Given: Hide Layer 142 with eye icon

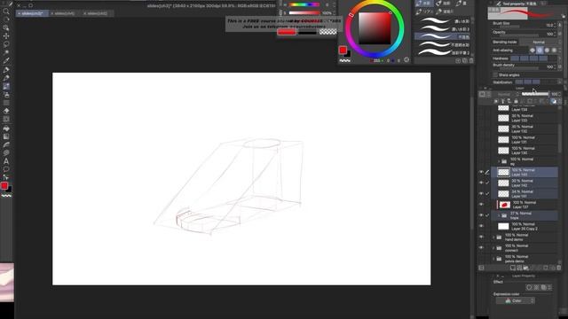Looking at the screenshot, I should coord(481,183).
